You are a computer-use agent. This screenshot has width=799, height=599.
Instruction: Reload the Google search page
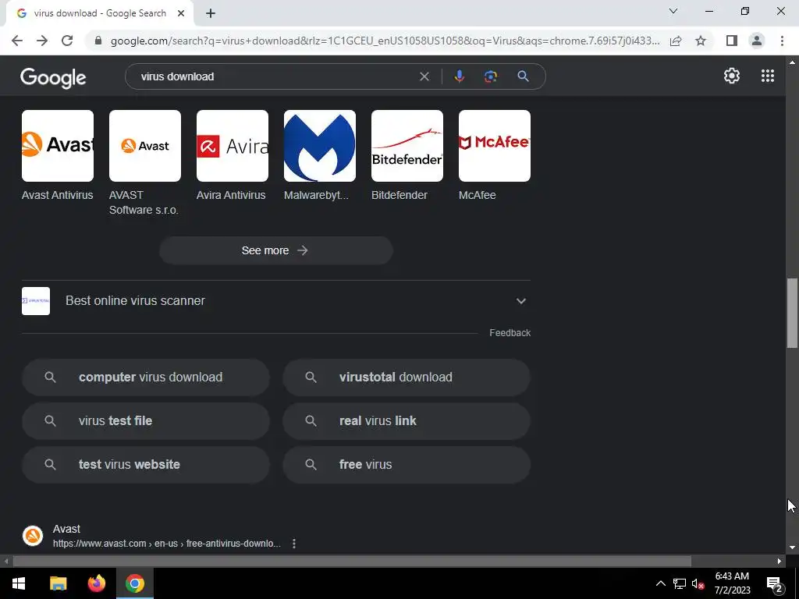click(67, 41)
